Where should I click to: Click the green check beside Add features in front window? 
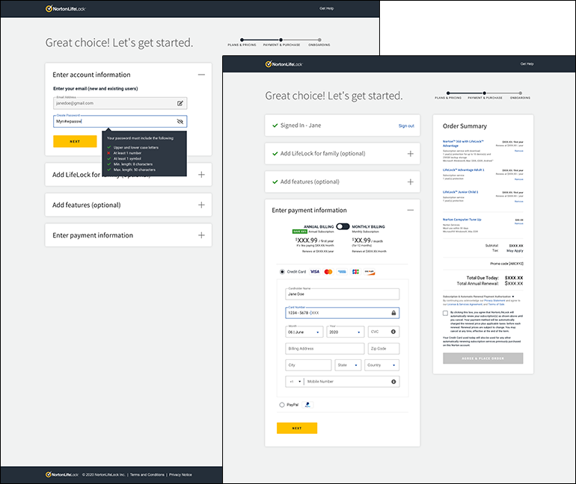point(275,181)
